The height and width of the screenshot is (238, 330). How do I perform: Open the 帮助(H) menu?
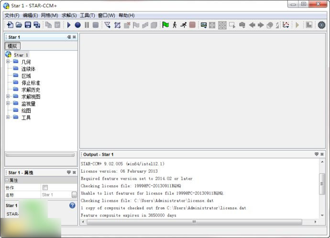pos(126,15)
